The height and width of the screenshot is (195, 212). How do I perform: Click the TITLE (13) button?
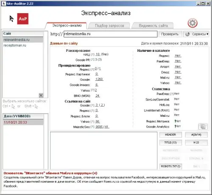170,142
